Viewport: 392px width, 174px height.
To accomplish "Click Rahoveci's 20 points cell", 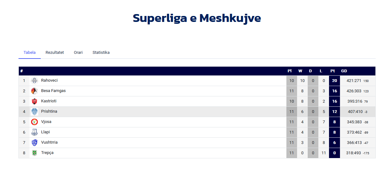I will 334,81.
